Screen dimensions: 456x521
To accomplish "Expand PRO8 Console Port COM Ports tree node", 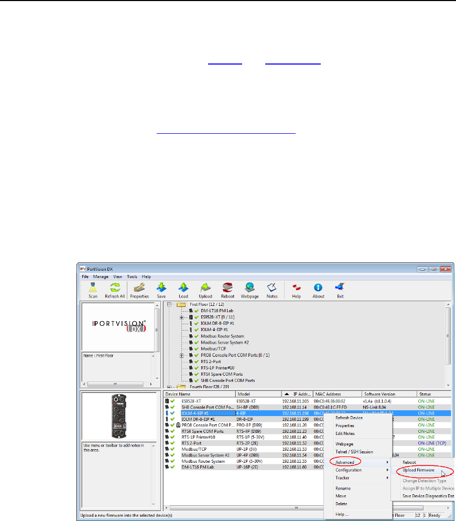I will 181,355.
